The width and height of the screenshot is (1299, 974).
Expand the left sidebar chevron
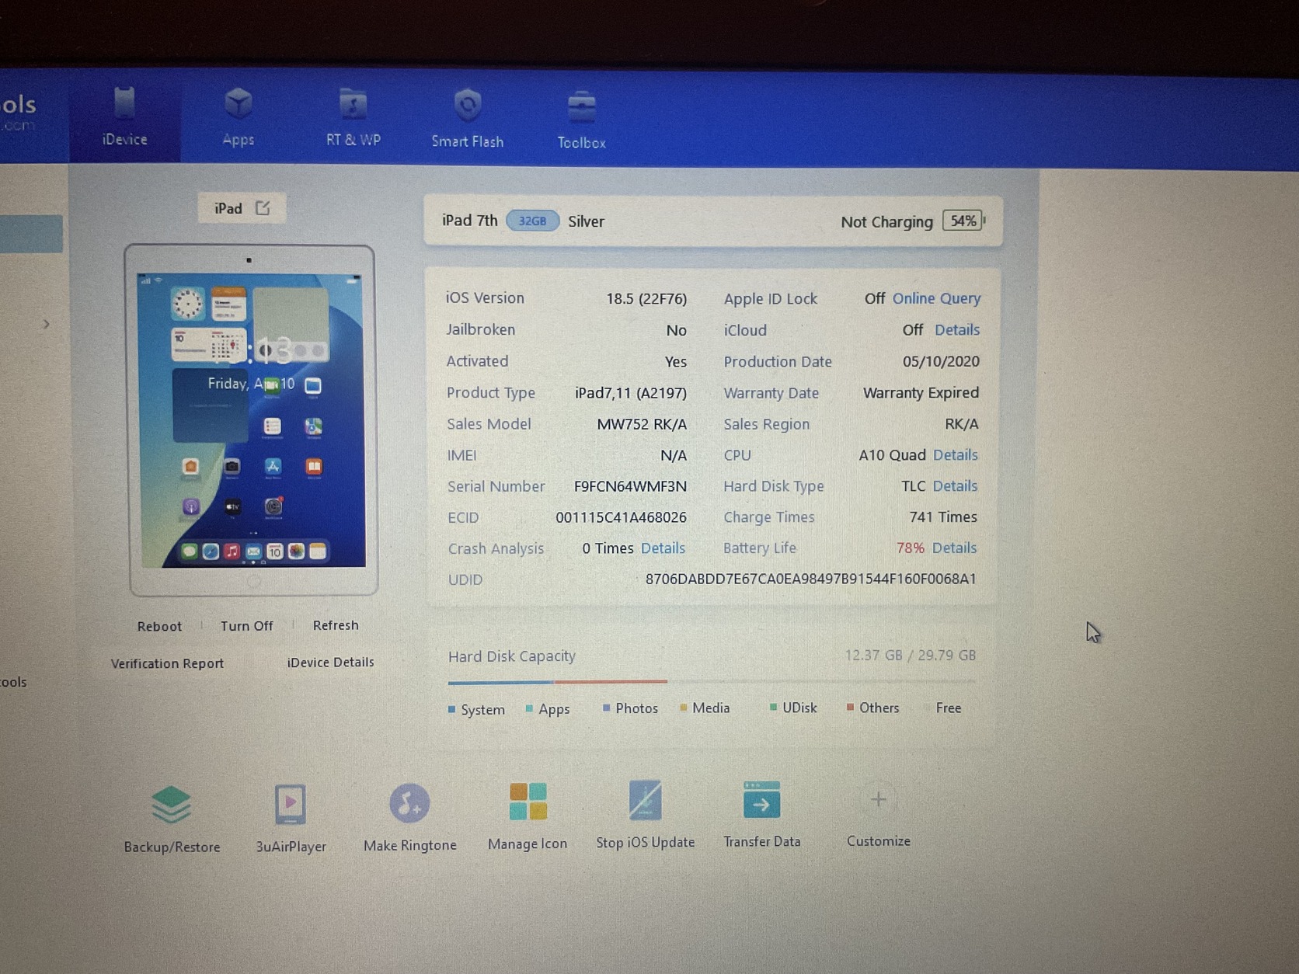(x=46, y=324)
